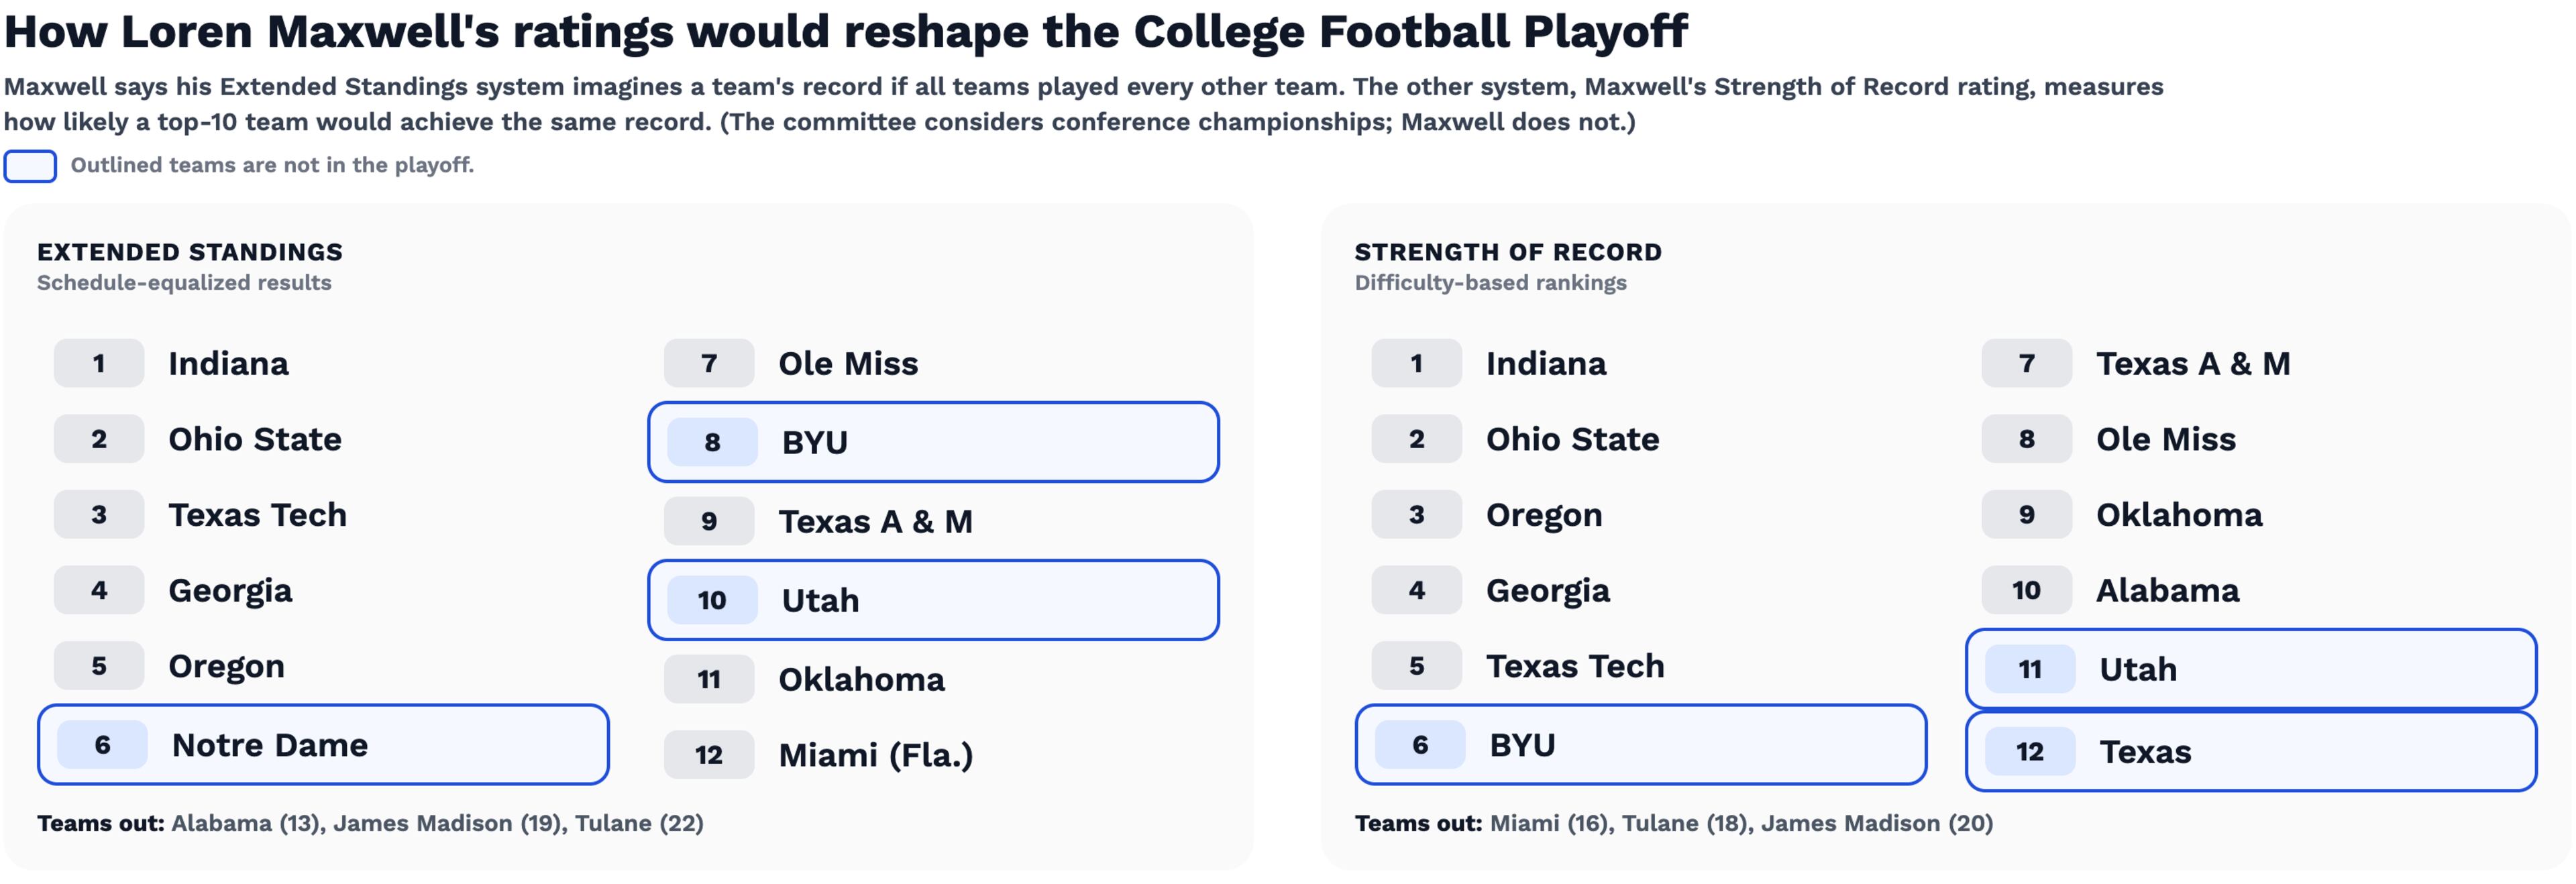Click rank badge 7 beside Ole Miss
The height and width of the screenshot is (884, 2576).
(709, 363)
